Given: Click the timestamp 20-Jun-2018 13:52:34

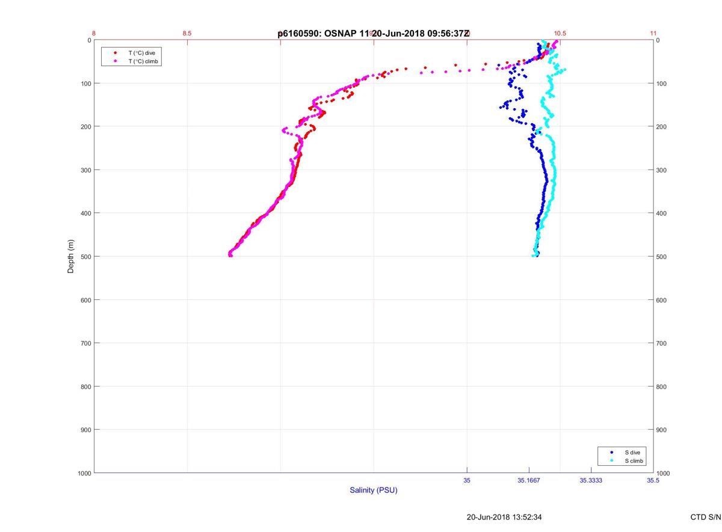Looking at the screenshot, I should pos(505,517).
